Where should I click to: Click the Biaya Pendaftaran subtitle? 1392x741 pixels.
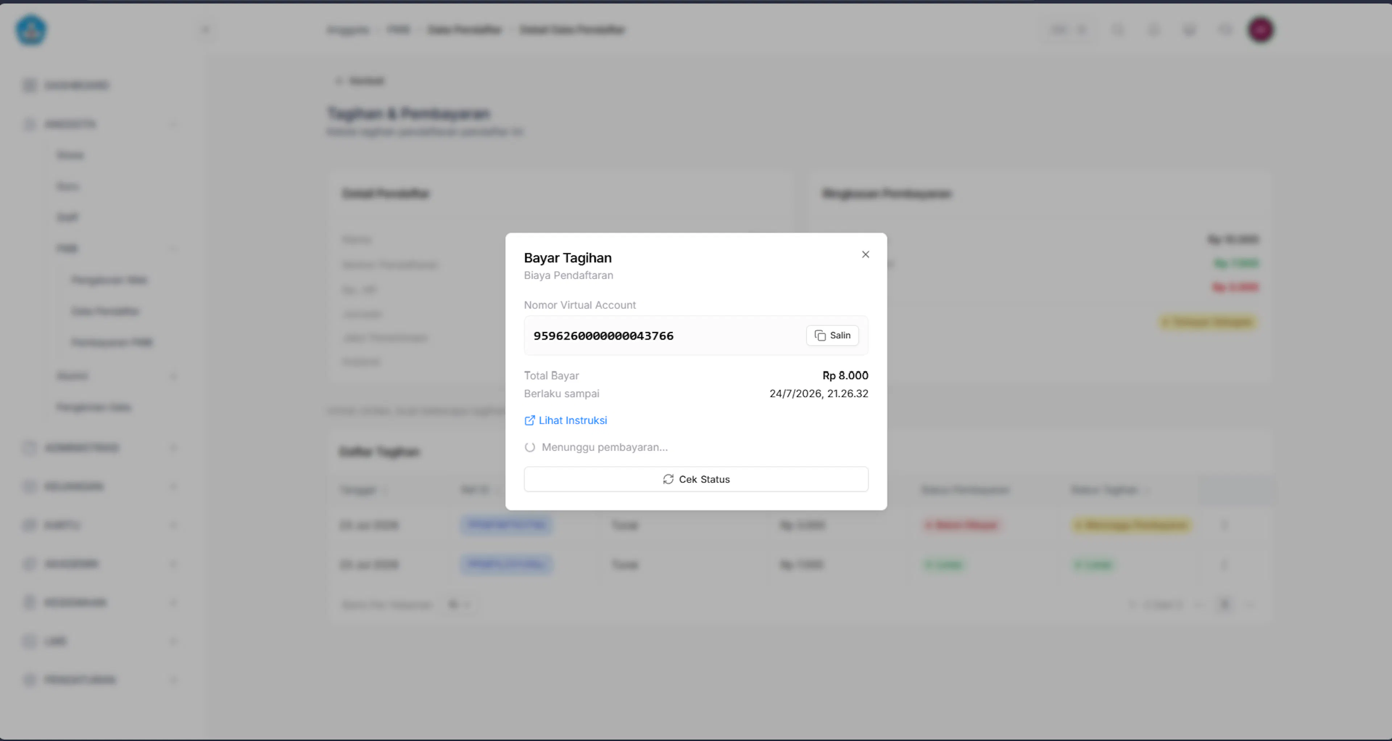pyautogui.click(x=568, y=275)
